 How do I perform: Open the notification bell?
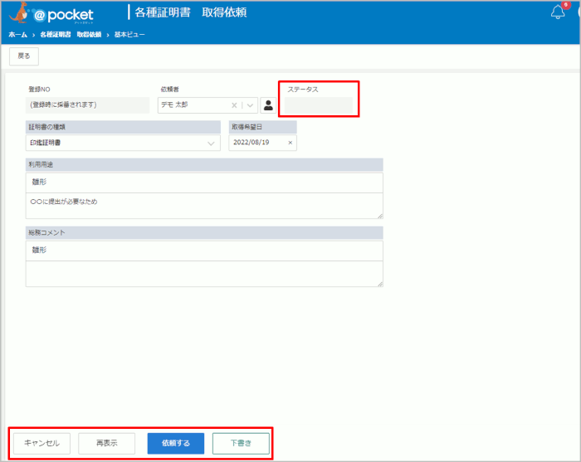coord(558,12)
